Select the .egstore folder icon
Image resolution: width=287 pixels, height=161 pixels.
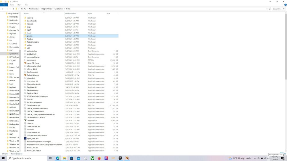pos(25,18)
